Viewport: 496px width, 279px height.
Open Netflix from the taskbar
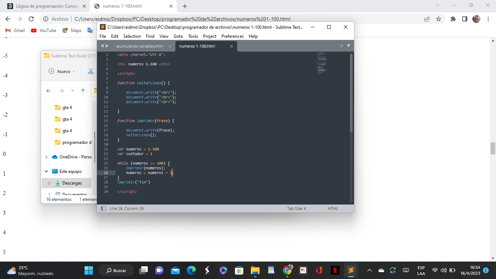pos(335,271)
